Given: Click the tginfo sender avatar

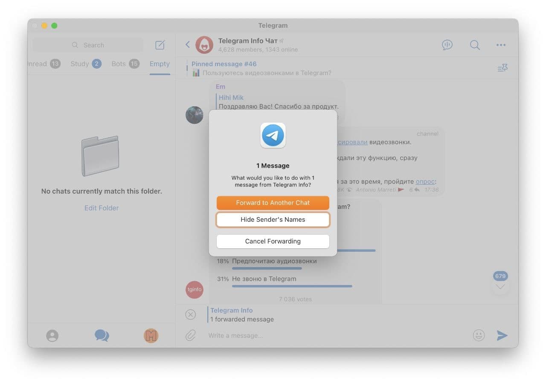Looking at the screenshot, I should (195, 290).
